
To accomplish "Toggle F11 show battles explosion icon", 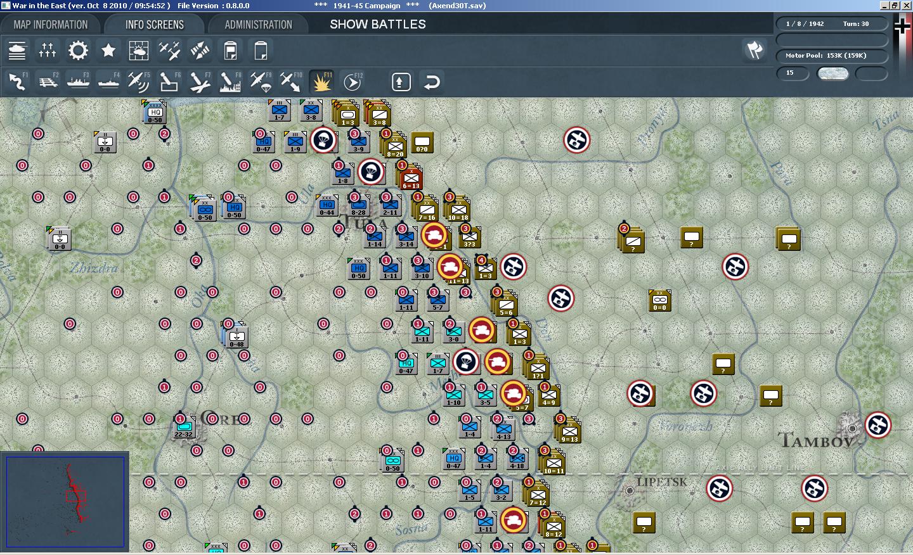I will click(321, 82).
